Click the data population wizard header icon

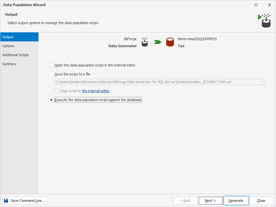click(x=264, y=21)
